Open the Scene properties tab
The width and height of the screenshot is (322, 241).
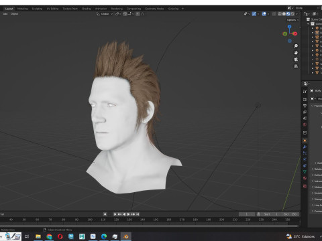point(305,118)
